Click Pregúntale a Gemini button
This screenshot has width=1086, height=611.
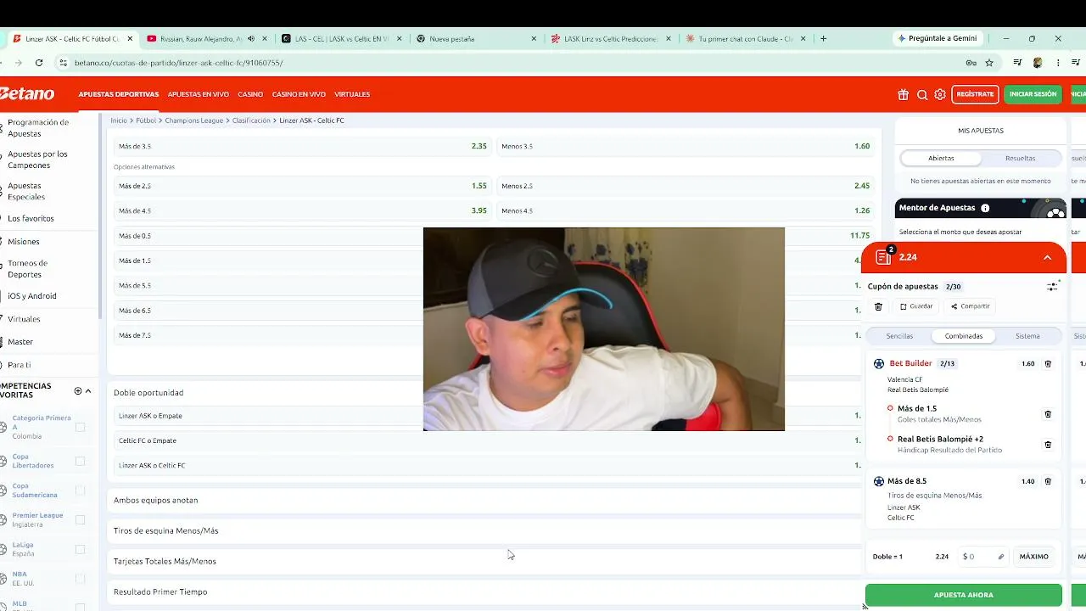(x=938, y=38)
